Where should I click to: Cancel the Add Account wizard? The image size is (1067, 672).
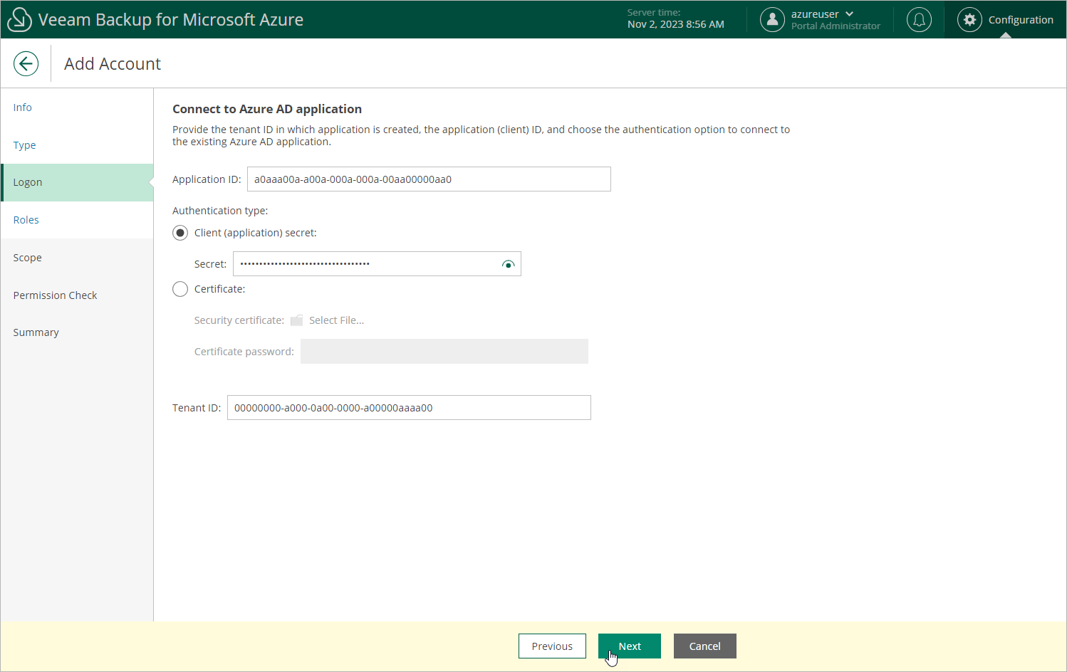705,646
